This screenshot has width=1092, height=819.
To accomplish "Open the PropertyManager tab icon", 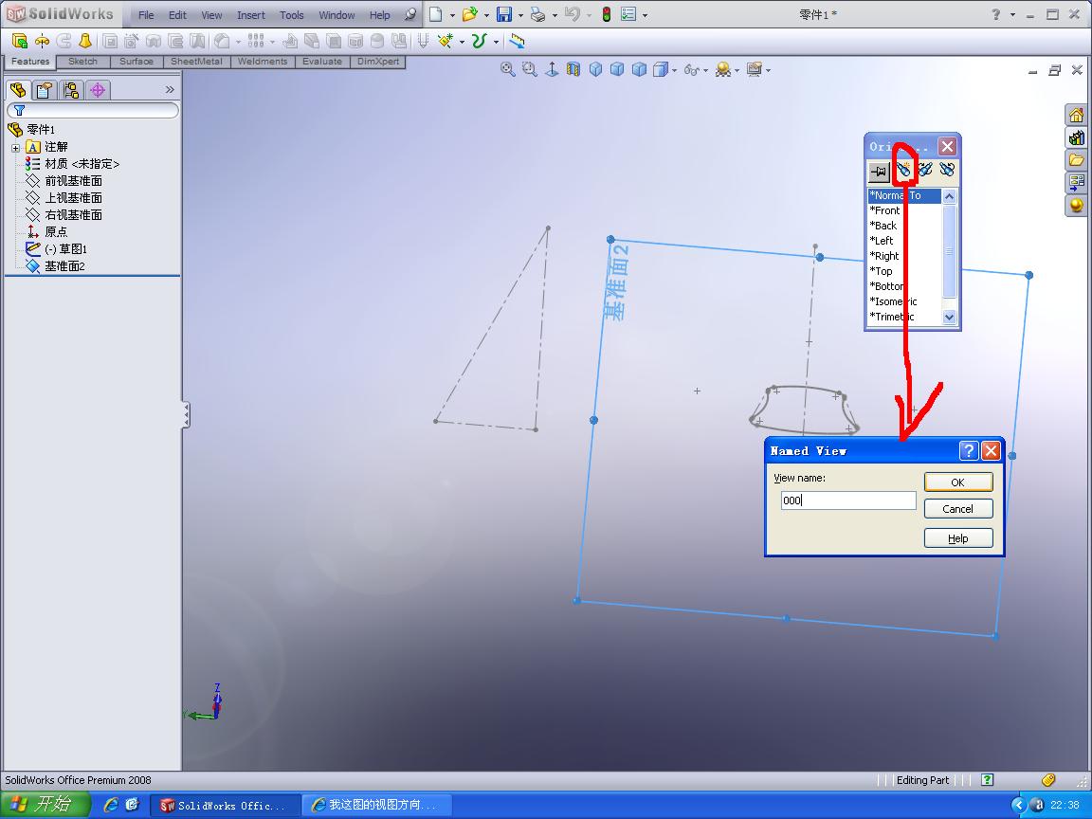I will 45,90.
